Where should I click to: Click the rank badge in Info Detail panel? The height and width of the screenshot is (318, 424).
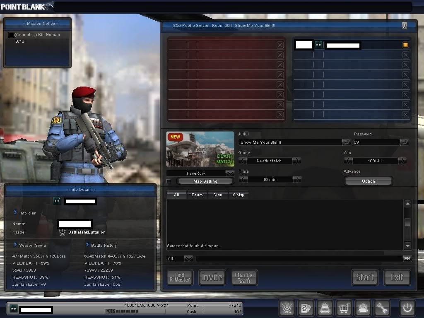click(x=57, y=201)
